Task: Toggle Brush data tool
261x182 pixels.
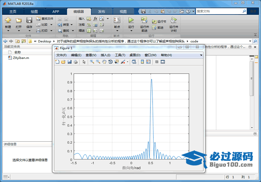Action: 123,62
